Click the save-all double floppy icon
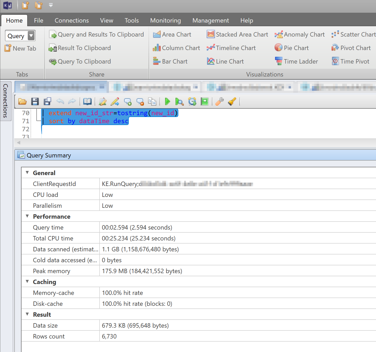The image size is (376, 352). click(x=47, y=101)
